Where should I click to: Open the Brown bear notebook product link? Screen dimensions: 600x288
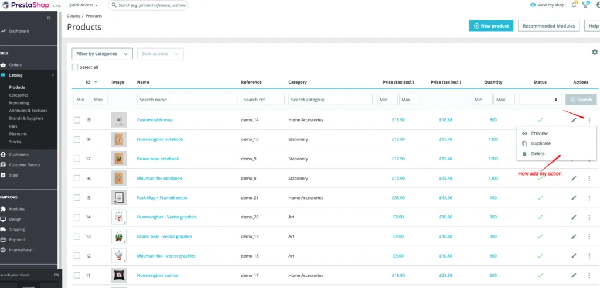158,159
